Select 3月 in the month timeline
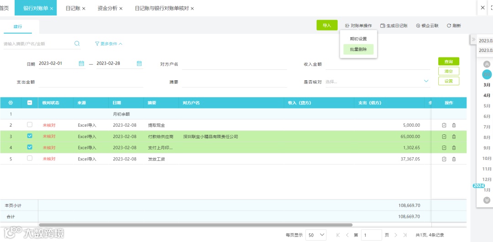This screenshot has height=242, width=493. click(487, 85)
